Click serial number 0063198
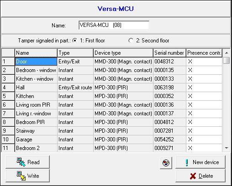 click(x=169, y=88)
